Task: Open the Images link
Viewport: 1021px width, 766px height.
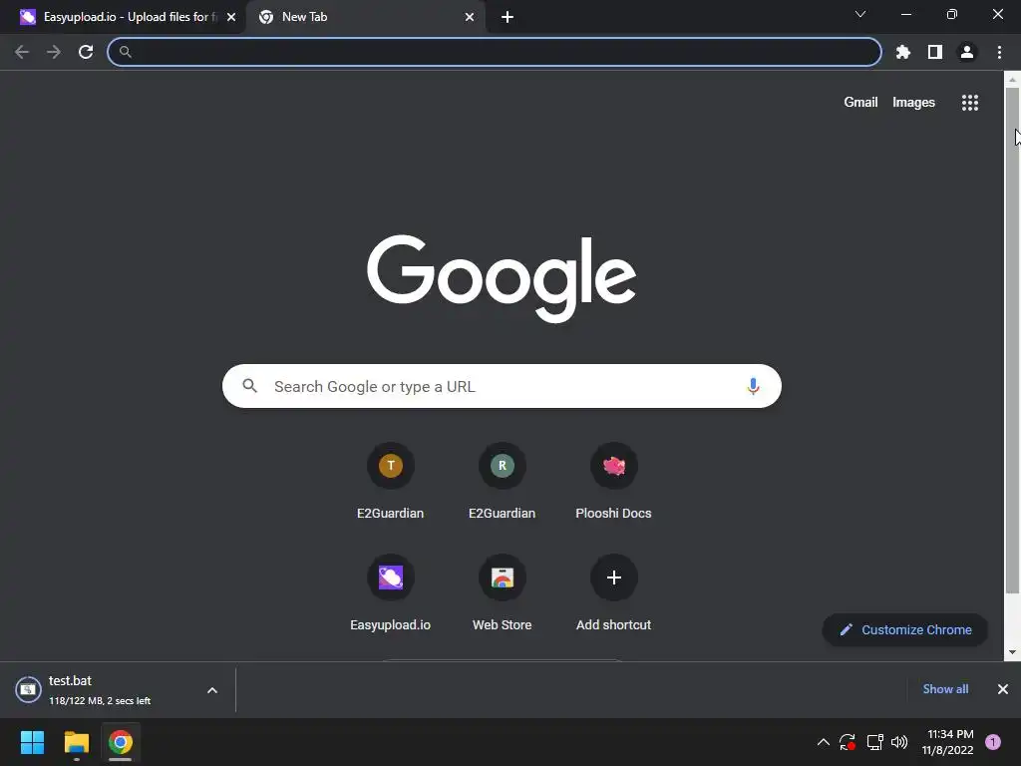Action: point(913,103)
